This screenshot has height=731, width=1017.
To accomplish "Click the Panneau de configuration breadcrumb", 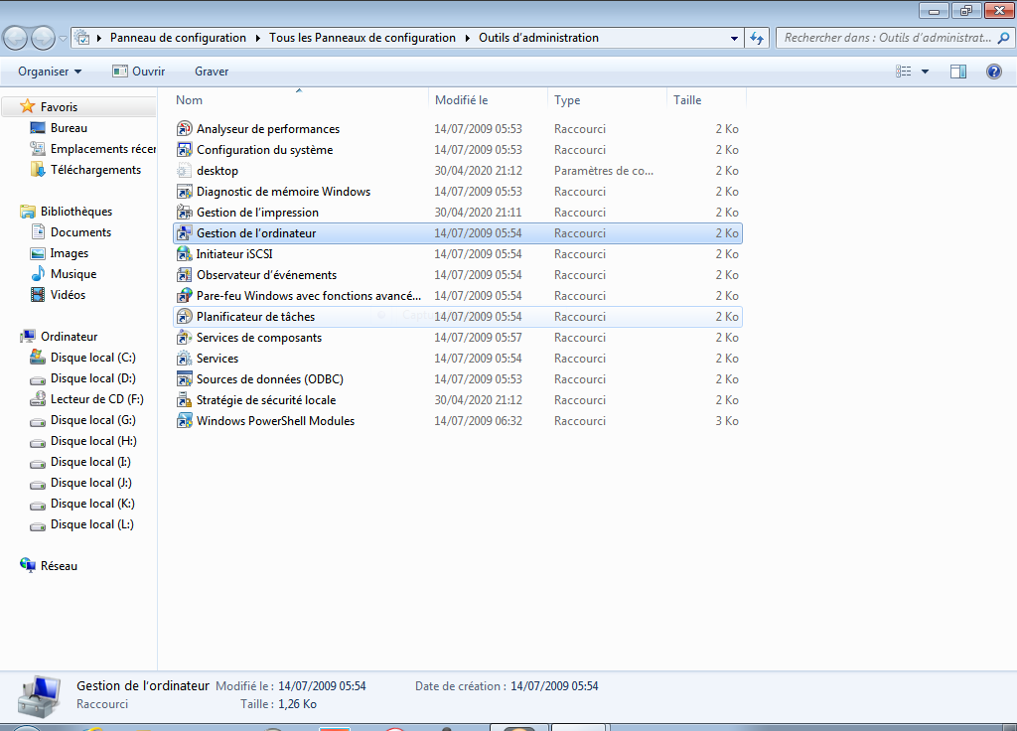I will [x=178, y=38].
